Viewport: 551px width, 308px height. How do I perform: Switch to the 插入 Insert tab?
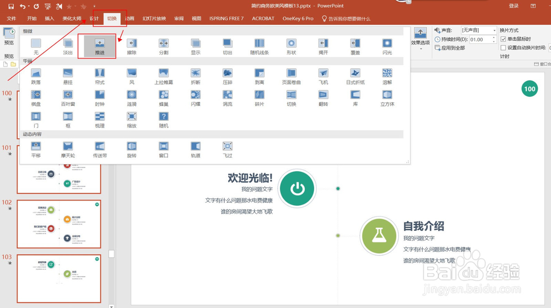[50, 19]
